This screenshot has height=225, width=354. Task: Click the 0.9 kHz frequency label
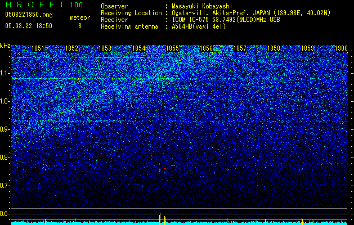click(x=5, y=129)
